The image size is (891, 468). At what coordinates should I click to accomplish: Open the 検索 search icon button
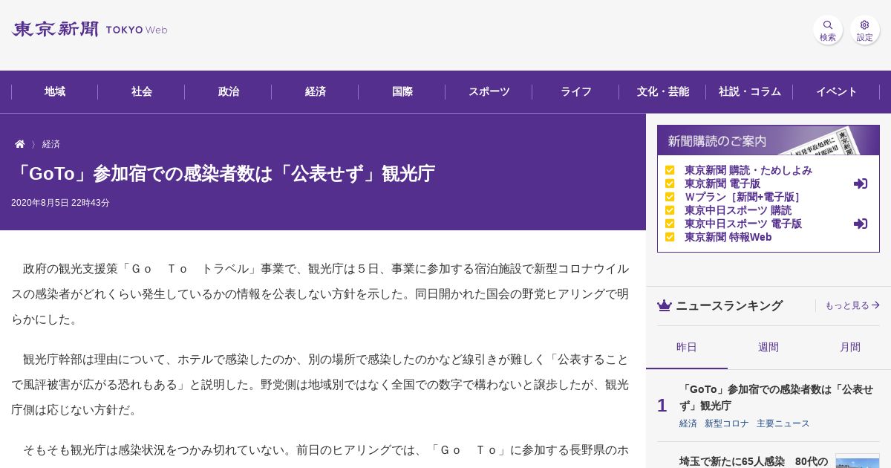click(828, 30)
